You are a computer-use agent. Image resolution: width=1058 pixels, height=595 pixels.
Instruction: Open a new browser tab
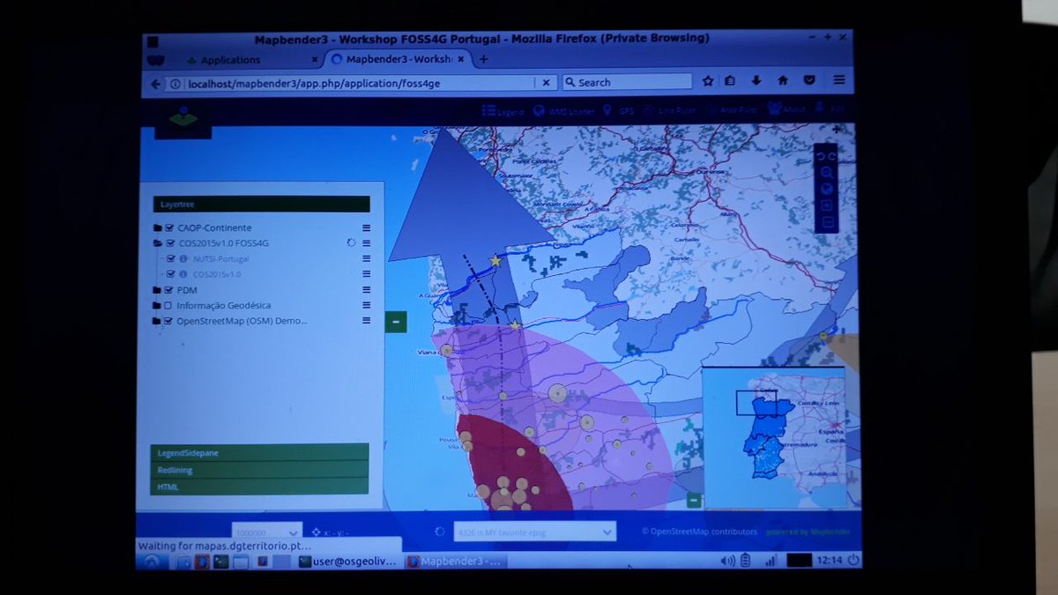[483, 59]
